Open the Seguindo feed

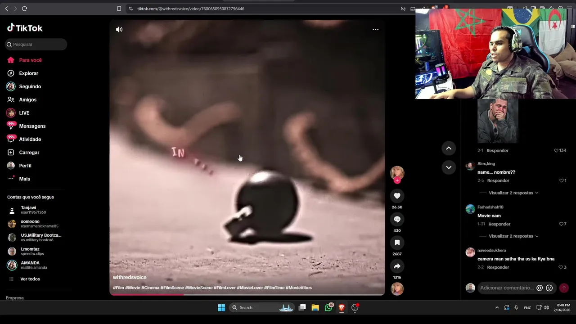tap(30, 86)
